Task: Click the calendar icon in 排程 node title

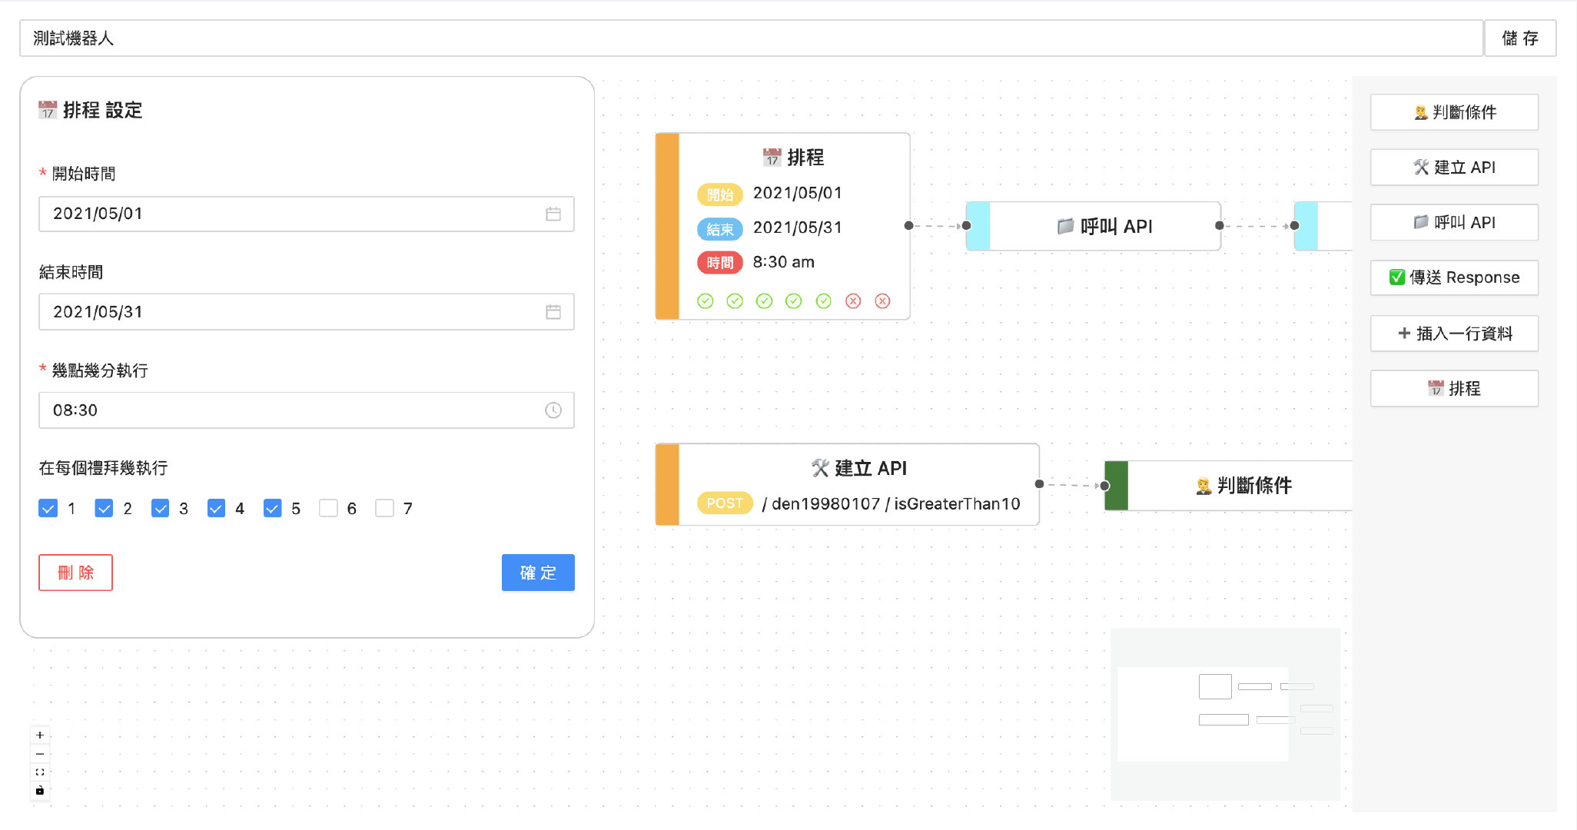Action: 772,158
